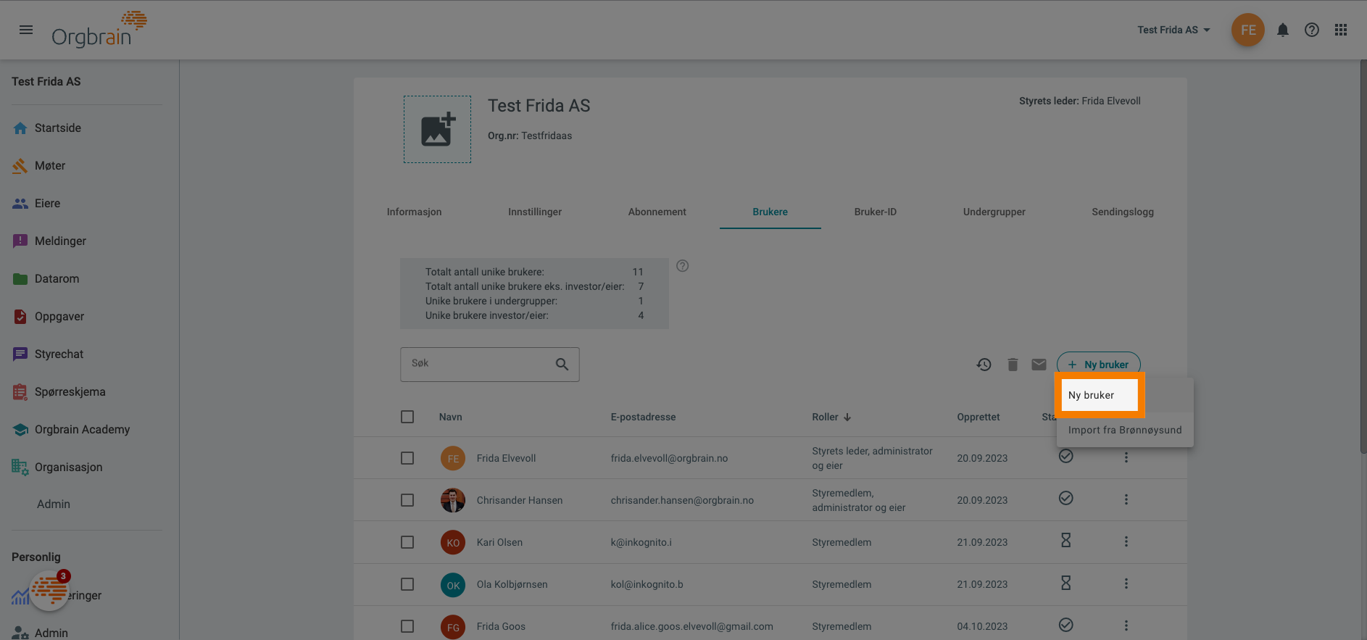This screenshot has width=1367, height=640.
Task: Open more options for Kari Olsen
Action: [1126, 541]
